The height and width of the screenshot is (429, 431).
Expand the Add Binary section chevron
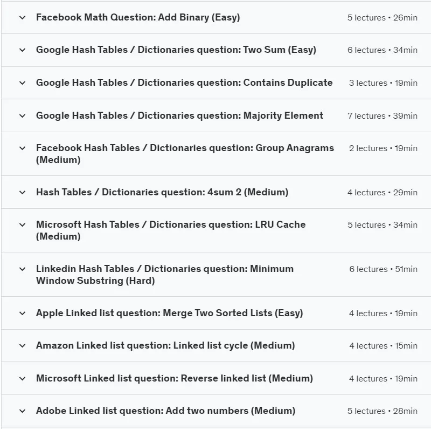click(23, 18)
